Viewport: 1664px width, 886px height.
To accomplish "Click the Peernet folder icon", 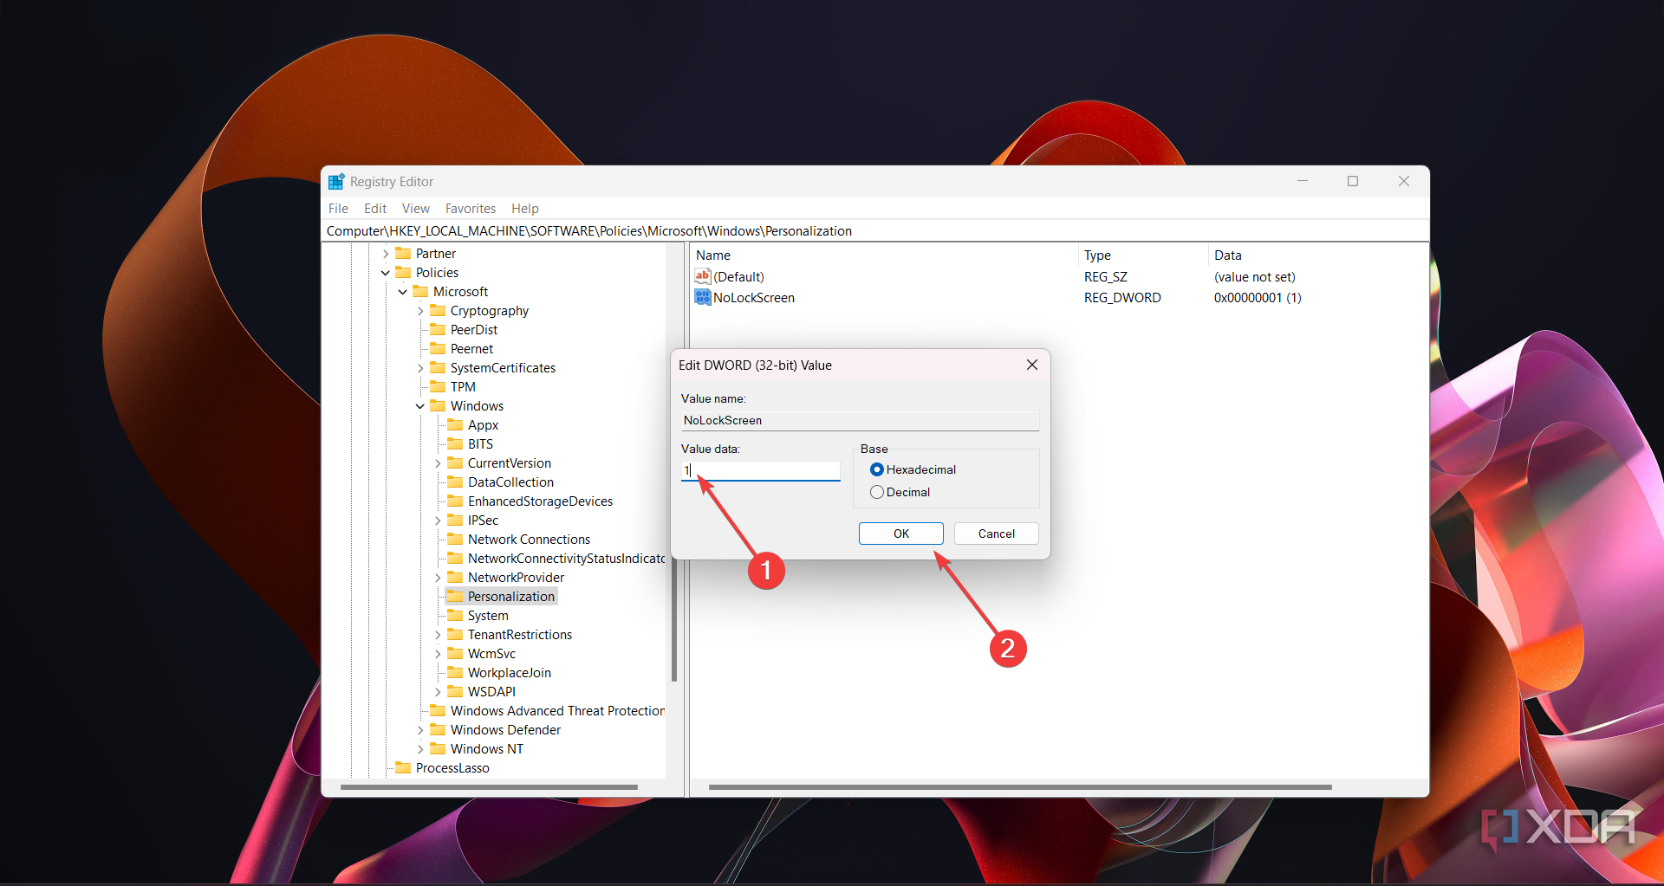I will point(438,348).
